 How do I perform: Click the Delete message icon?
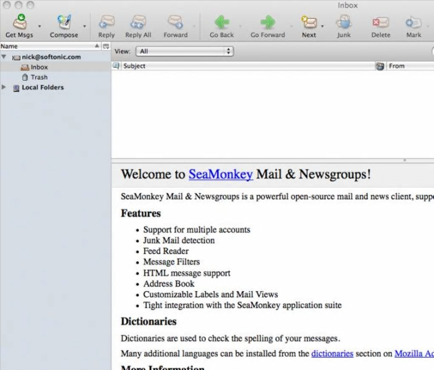(380, 22)
